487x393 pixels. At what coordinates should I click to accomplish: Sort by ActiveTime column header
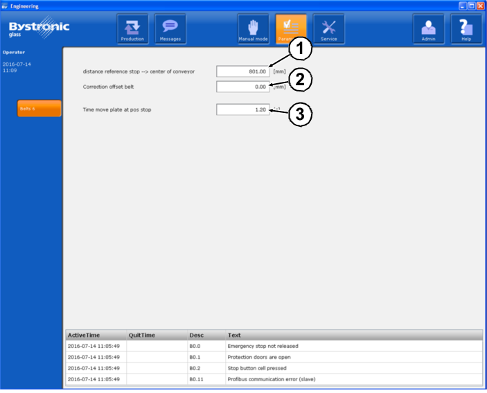96,335
